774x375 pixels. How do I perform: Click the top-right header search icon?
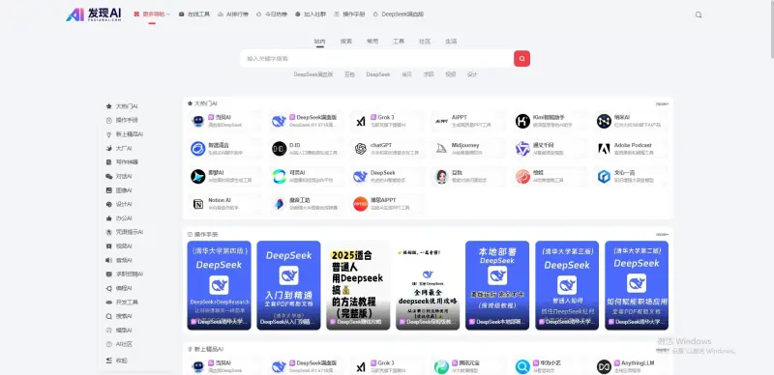click(699, 14)
